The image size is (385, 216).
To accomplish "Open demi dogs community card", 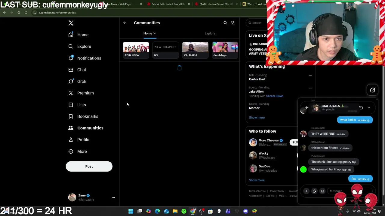I will point(225,50).
